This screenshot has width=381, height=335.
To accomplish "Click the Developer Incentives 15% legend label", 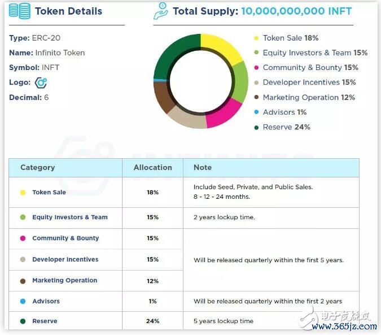I will (309, 82).
